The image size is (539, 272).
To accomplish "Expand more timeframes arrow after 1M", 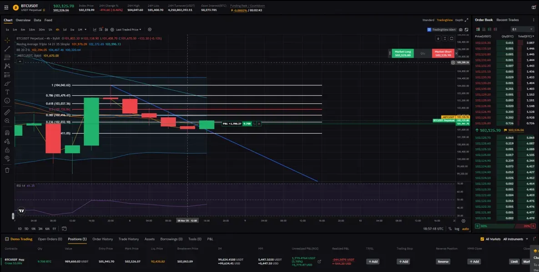I will pyautogui.click(x=86, y=29).
